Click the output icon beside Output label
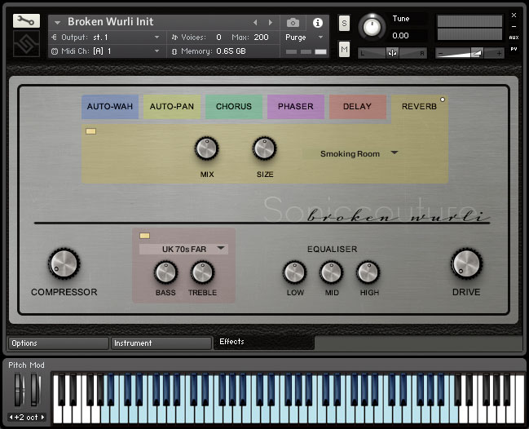This screenshot has width=529, height=429. [x=55, y=38]
